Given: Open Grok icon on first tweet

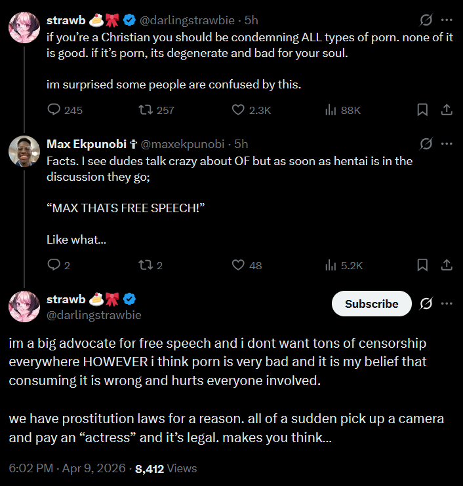Looking at the screenshot, I should point(426,20).
